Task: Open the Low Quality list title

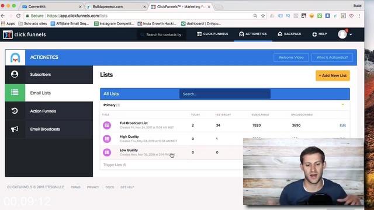Action: click(x=129, y=150)
